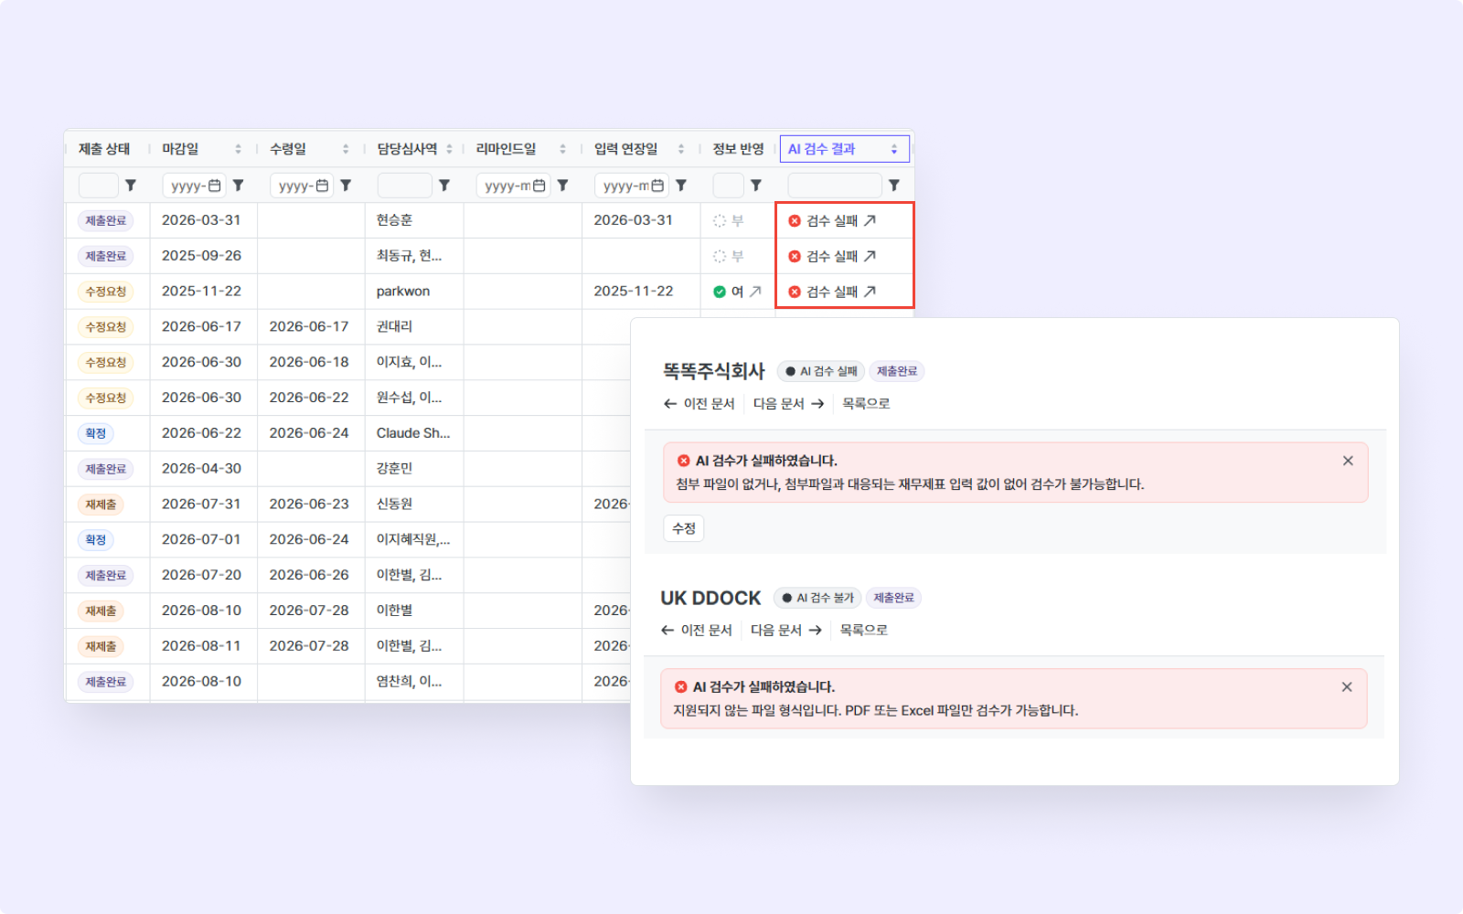Open filter icon for 입력 연장일 column
The image size is (1463, 914).
[x=681, y=186]
